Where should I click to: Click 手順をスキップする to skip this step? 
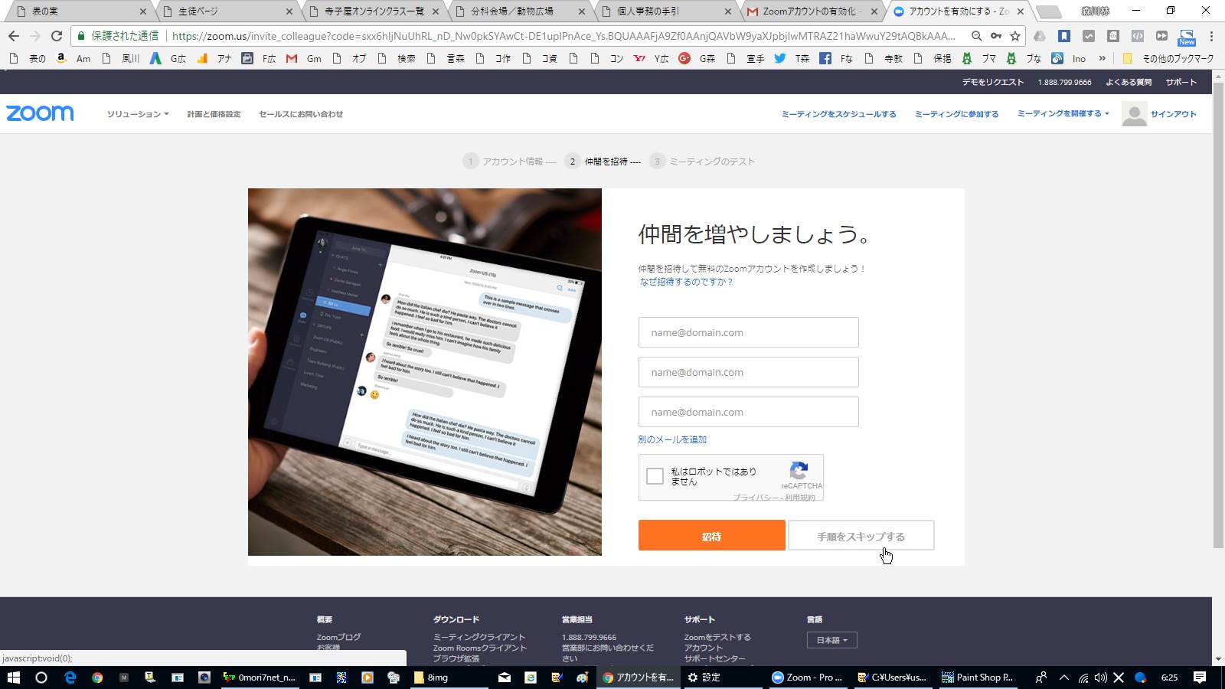click(x=861, y=536)
